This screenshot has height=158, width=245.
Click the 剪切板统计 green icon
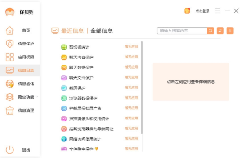pos(64,47)
